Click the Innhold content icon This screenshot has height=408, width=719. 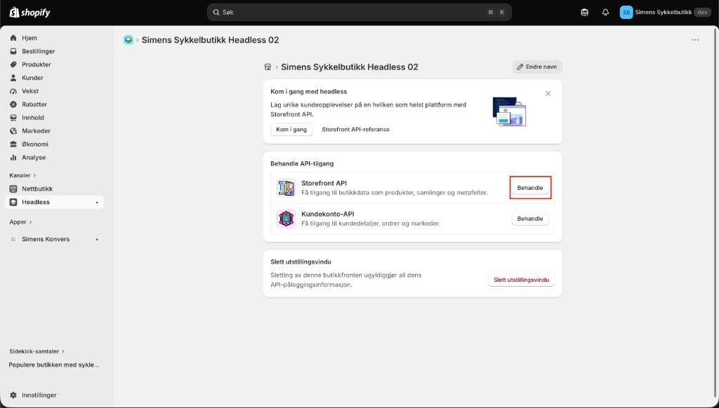coord(13,118)
